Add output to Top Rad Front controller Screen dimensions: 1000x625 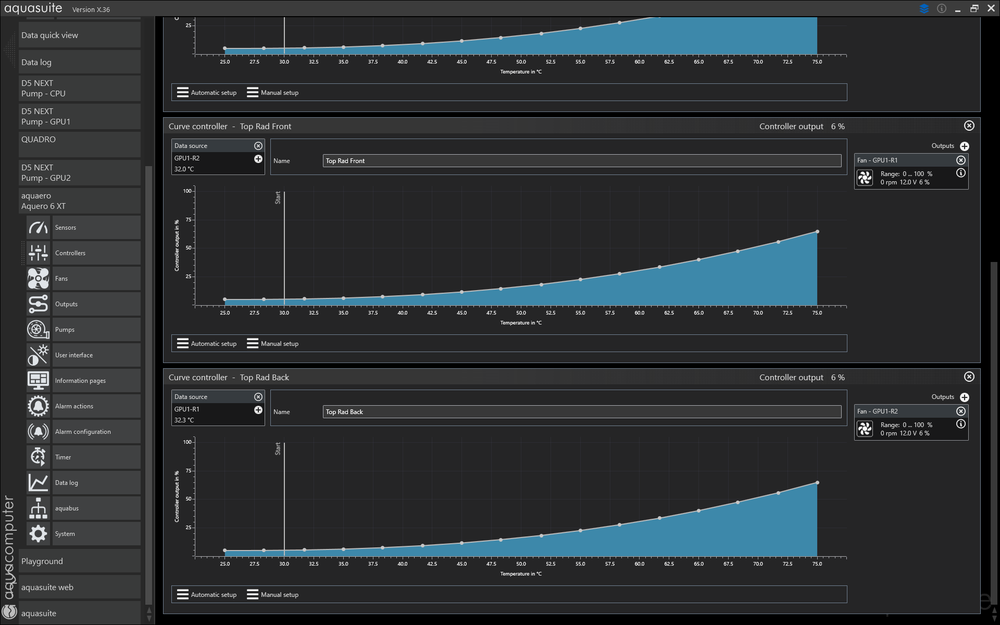coord(965,146)
